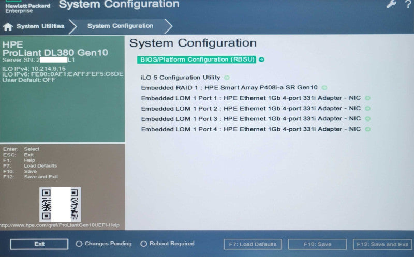Click the Server SN line

point(38,60)
